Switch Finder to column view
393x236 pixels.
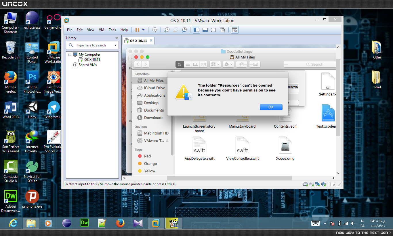(196, 64)
